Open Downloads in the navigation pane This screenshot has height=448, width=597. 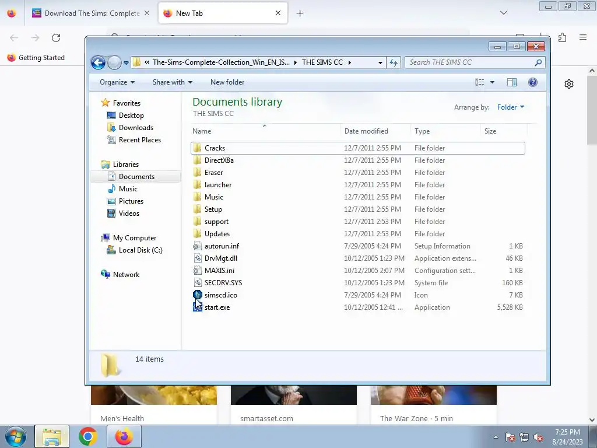pos(136,128)
